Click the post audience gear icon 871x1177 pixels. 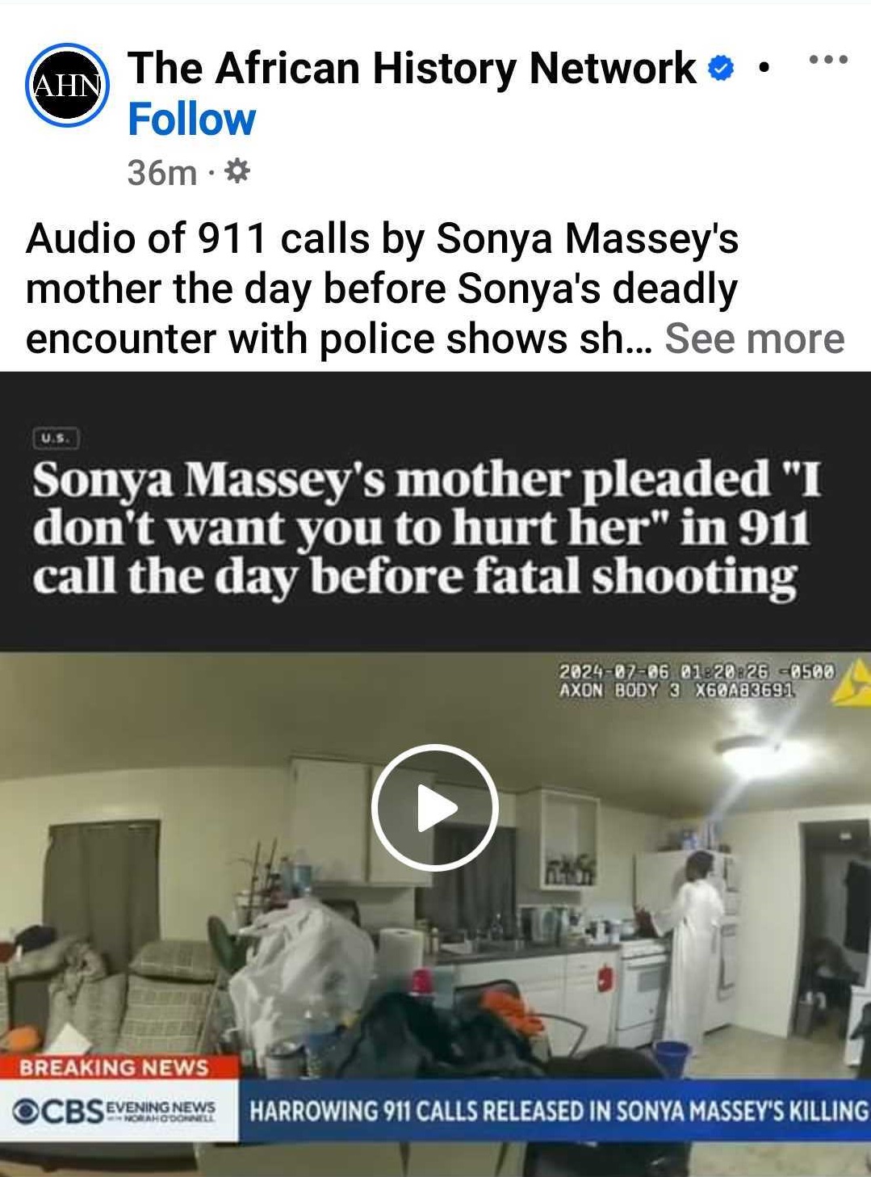(237, 171)
